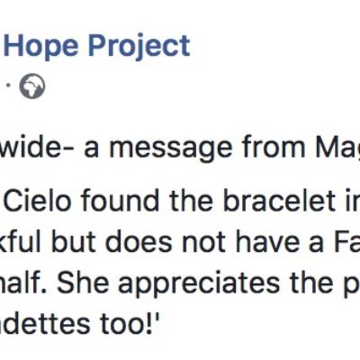Click the word "appreciates" in the post
The width and height of the screenshot is (360, 360).
(x=198, y=284)
